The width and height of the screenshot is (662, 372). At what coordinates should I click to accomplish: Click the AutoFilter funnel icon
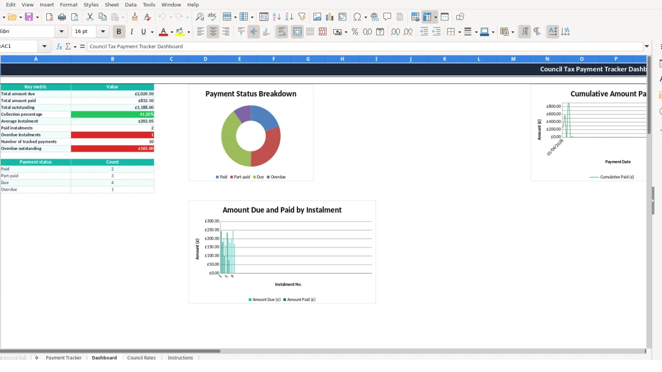[302, 17]
